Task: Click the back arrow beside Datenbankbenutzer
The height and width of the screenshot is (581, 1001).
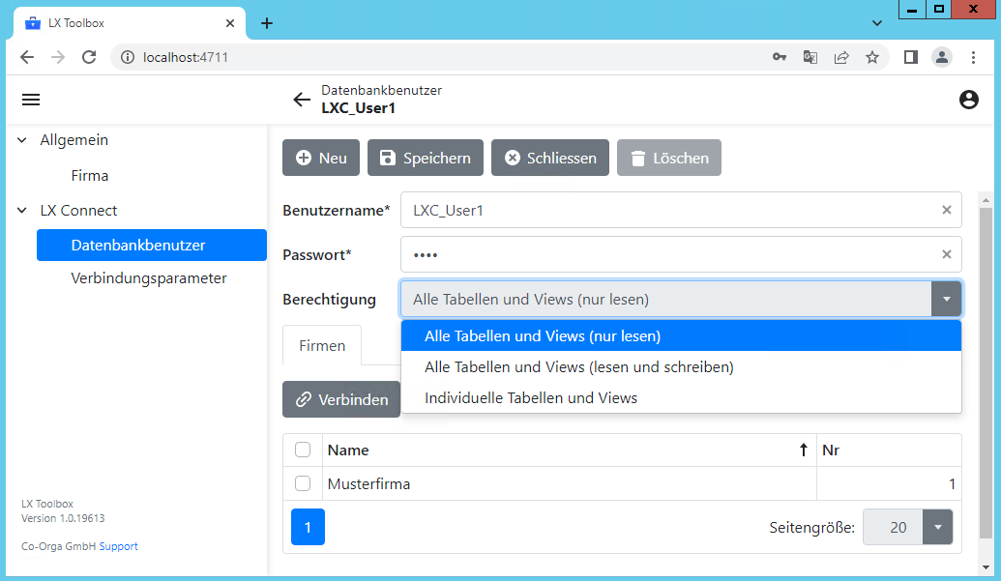Action: point(302,100)
